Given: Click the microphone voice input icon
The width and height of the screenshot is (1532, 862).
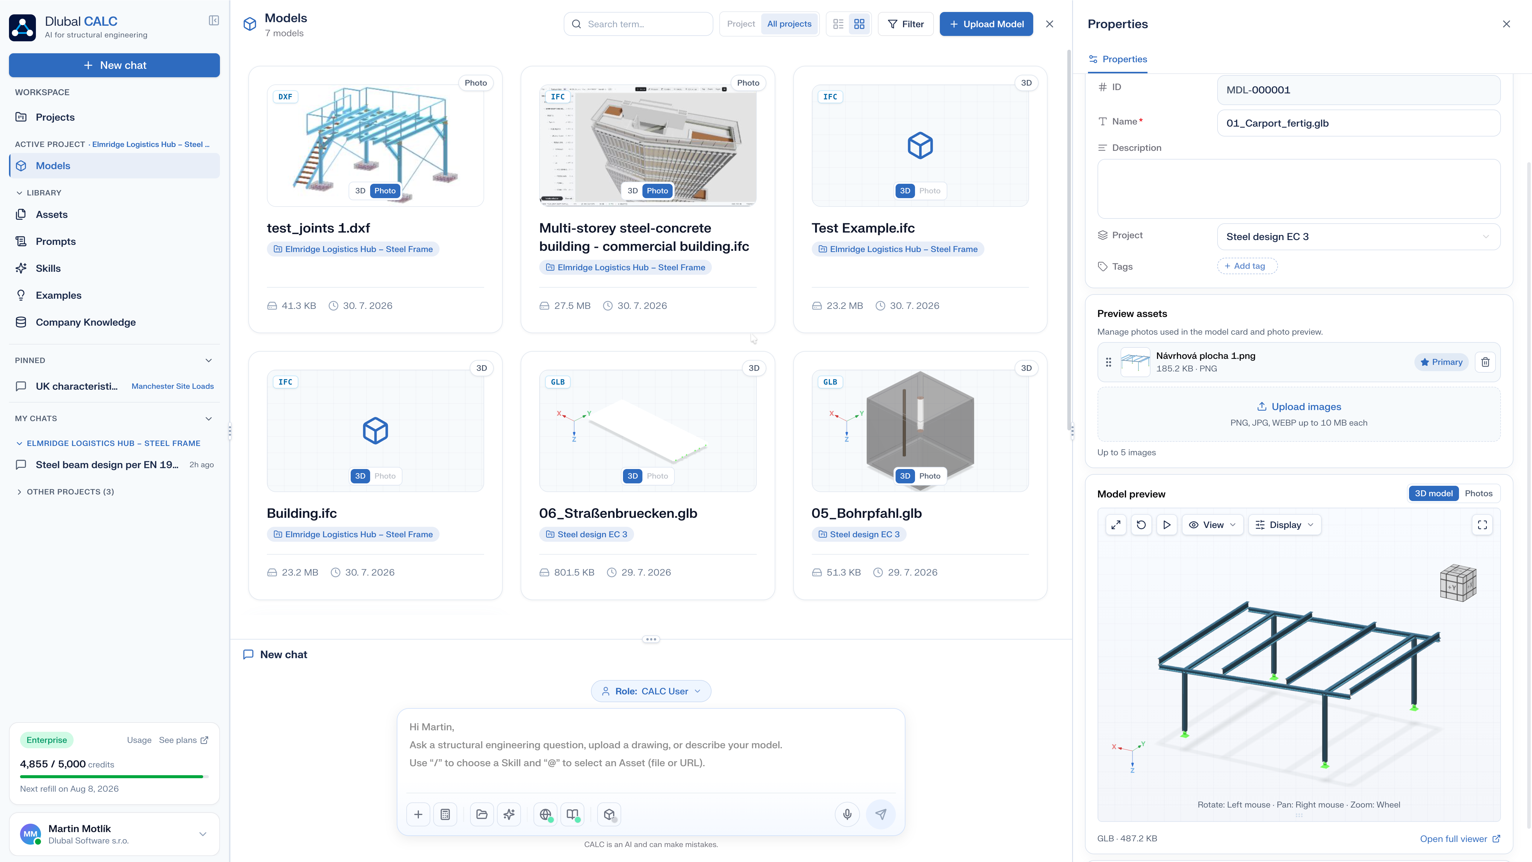Looking at the screenshot, I should [847, 814].
